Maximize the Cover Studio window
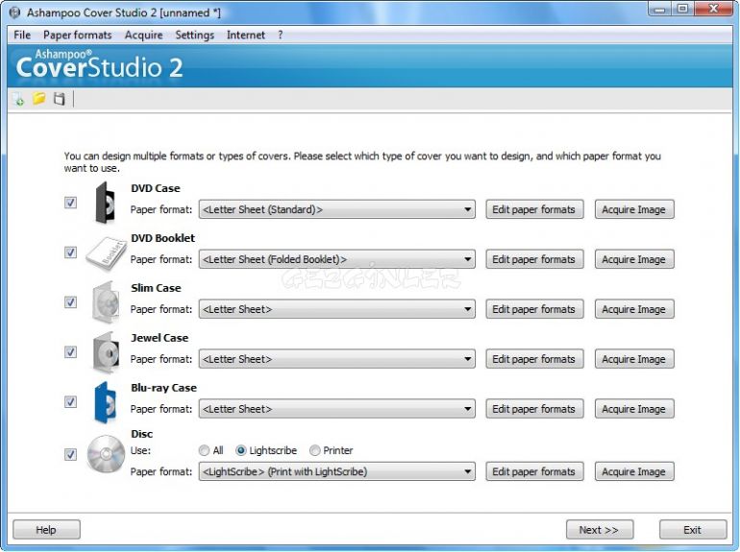This screenshot has width=740, height=552. point(682,9)
